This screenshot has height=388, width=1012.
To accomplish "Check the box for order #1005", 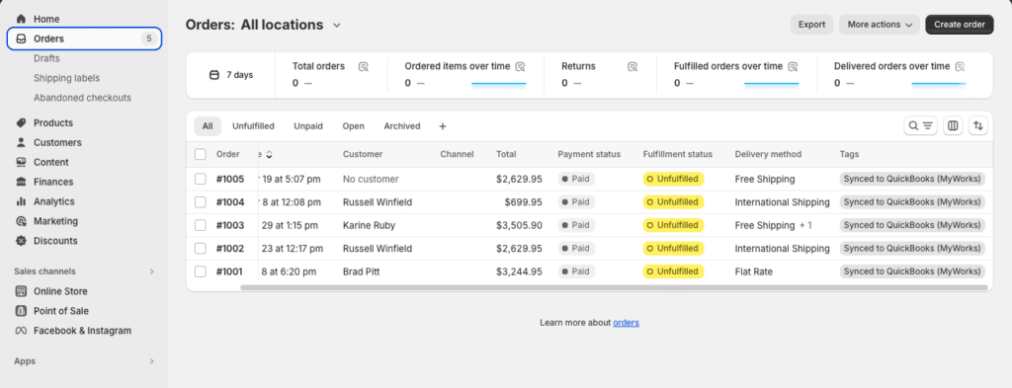I will click(x=201, y=179).
